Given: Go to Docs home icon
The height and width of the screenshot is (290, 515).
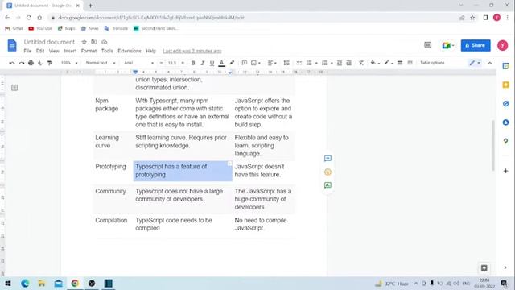Looking at the screenshot, I should 12,45.
